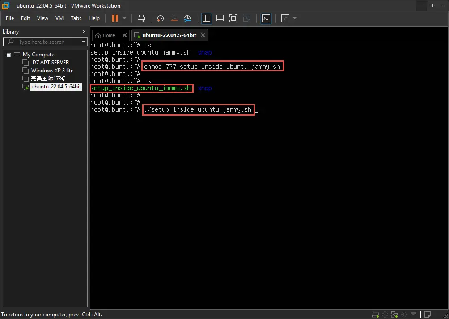Select the Windows XP 3 lite VM
This screenshot has width=449, height=319.
coord(52,71)
